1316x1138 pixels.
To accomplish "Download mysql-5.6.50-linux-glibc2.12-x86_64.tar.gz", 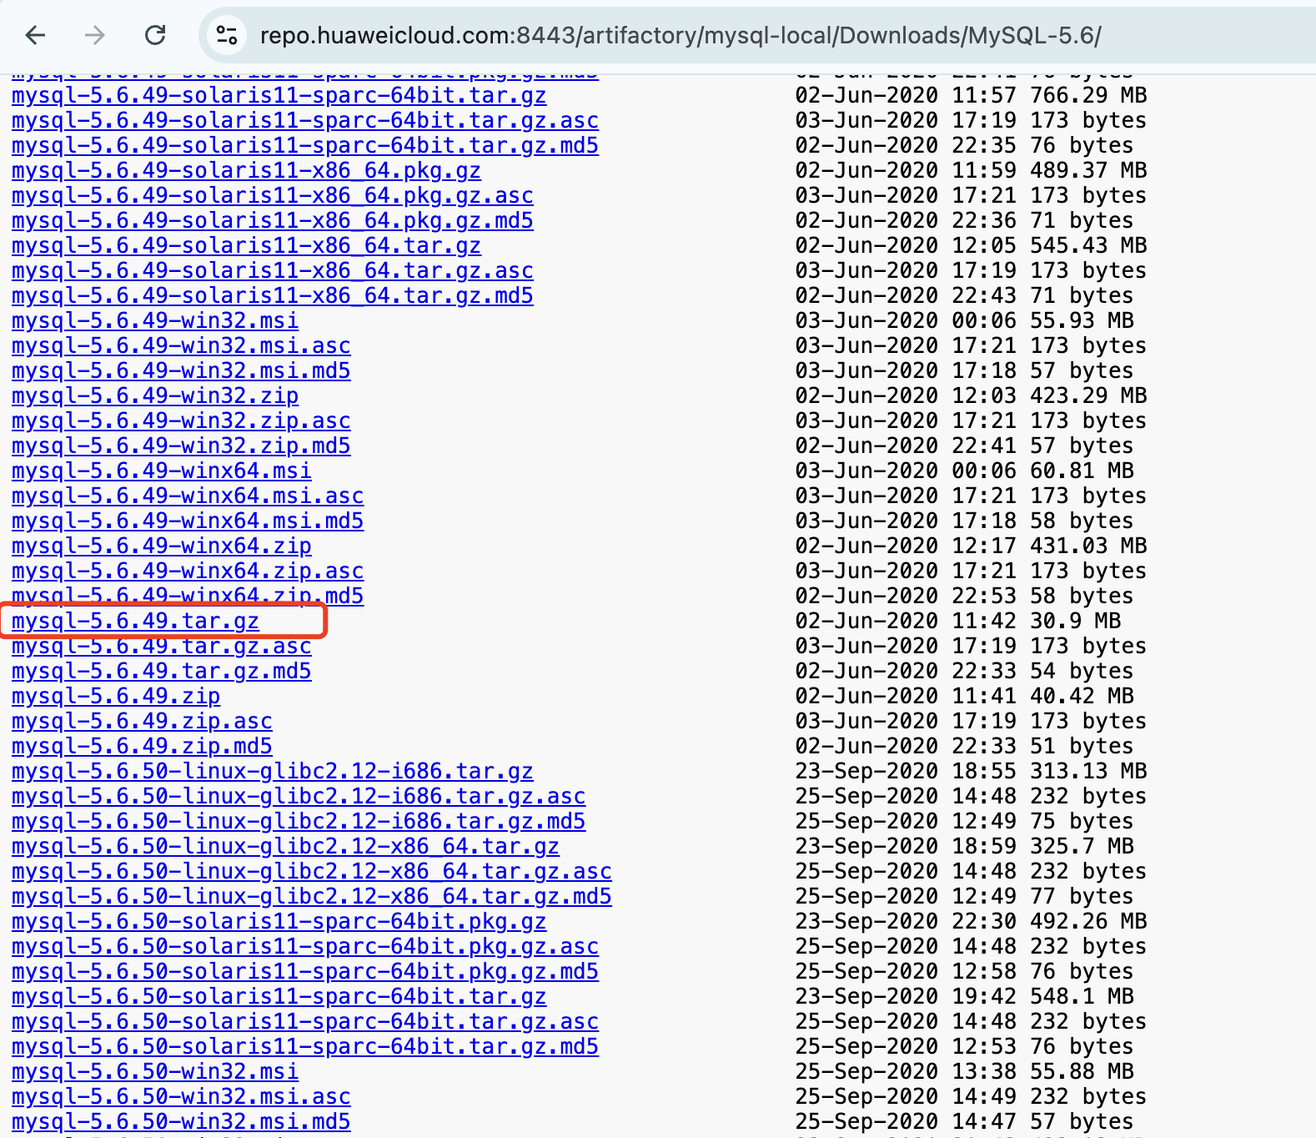I will (285, 846).
